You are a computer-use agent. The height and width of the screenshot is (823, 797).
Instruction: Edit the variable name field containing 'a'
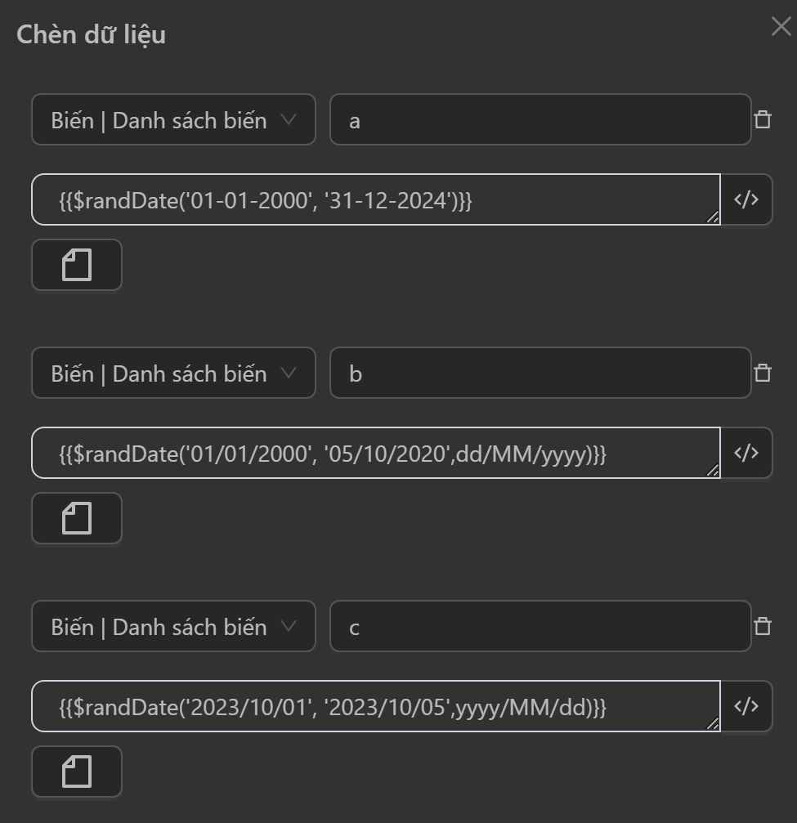(540, 120)
